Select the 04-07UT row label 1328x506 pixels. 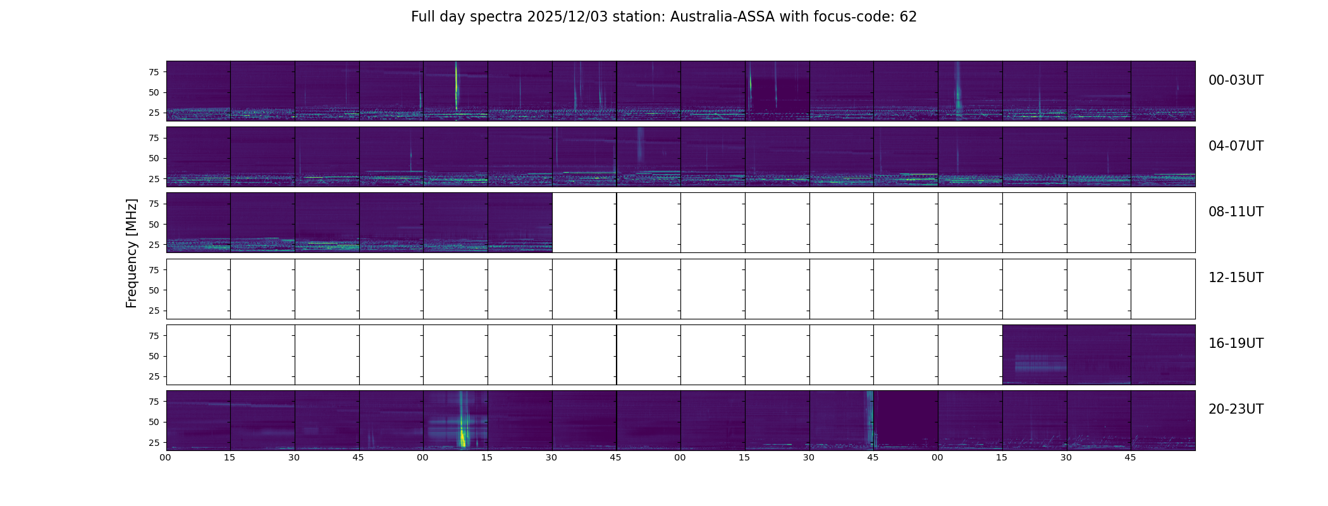click(1235, 146)
